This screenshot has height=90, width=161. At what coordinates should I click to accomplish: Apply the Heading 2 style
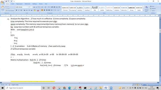coord(87,9)
